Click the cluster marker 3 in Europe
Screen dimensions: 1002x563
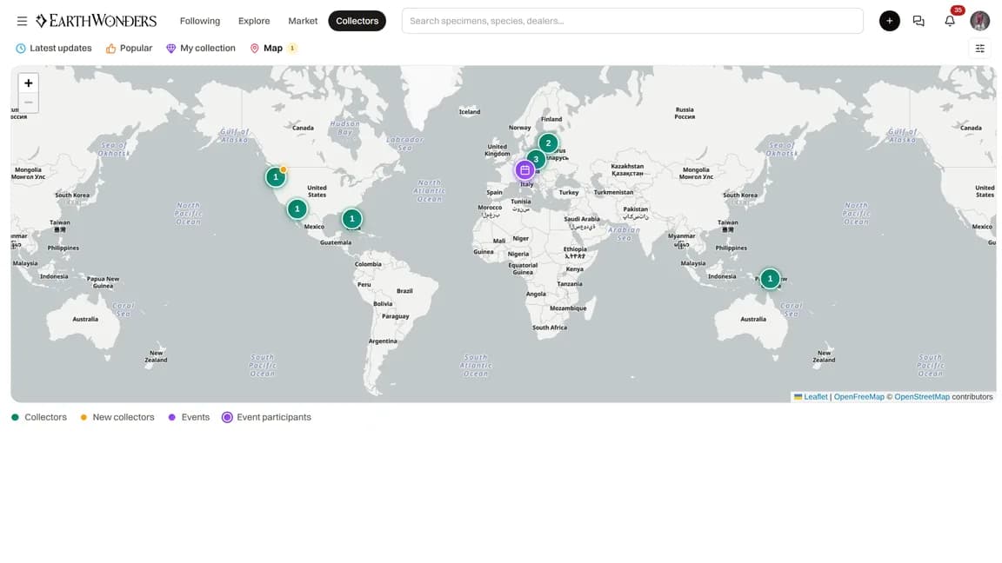[536, 160]
